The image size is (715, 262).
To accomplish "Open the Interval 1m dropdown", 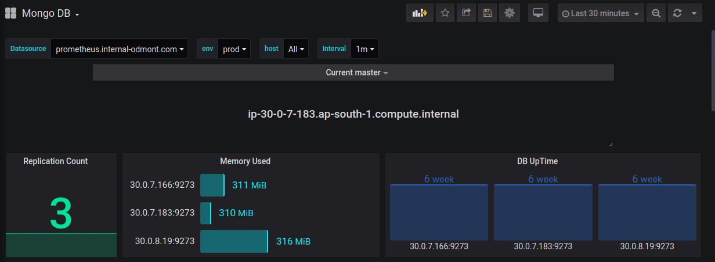I will 364,49.
